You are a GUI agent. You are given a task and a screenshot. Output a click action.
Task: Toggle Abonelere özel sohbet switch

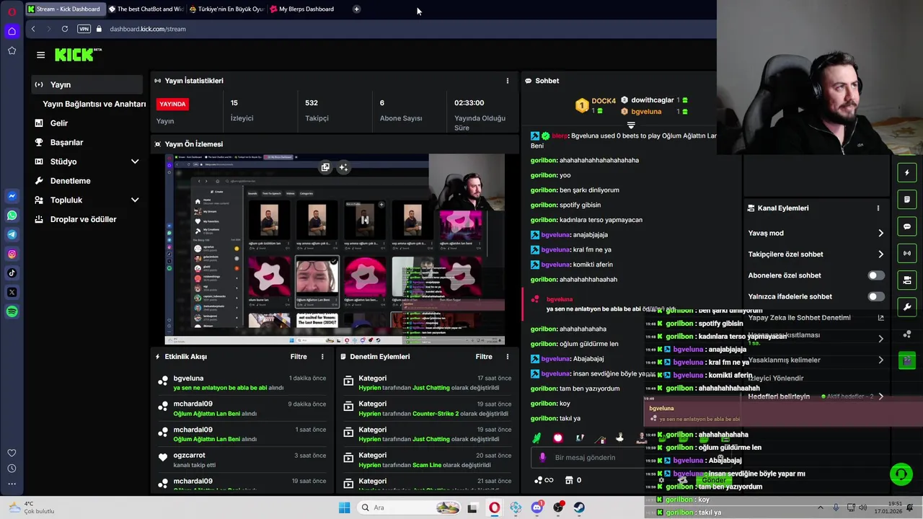(875, 275)
